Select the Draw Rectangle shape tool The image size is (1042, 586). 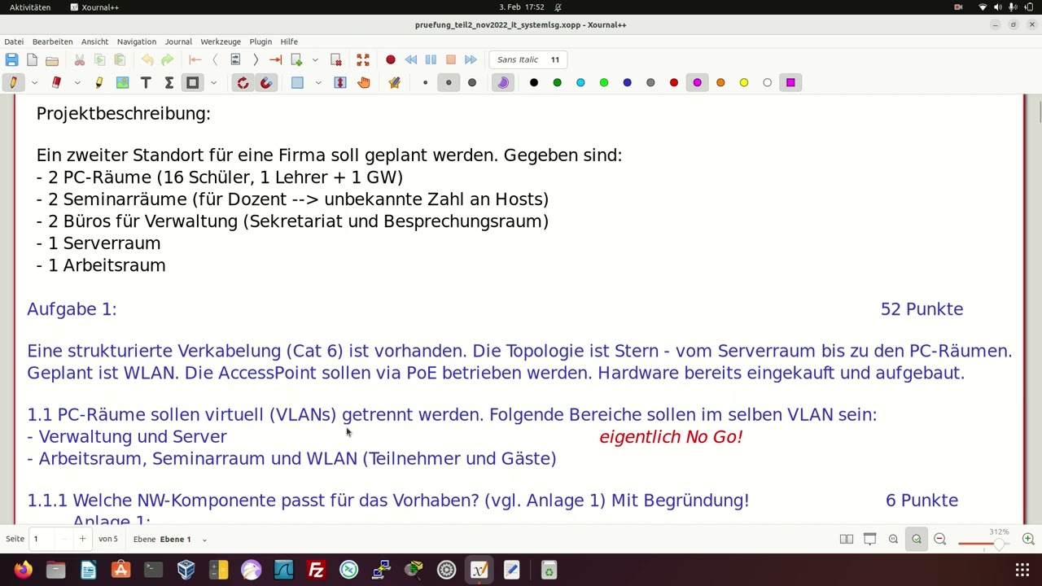[x=193, y=82]
